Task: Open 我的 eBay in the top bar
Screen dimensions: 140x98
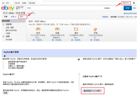Action: 126,3
